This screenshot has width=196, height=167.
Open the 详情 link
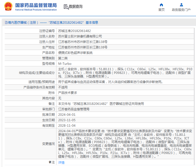pos(61,162)
